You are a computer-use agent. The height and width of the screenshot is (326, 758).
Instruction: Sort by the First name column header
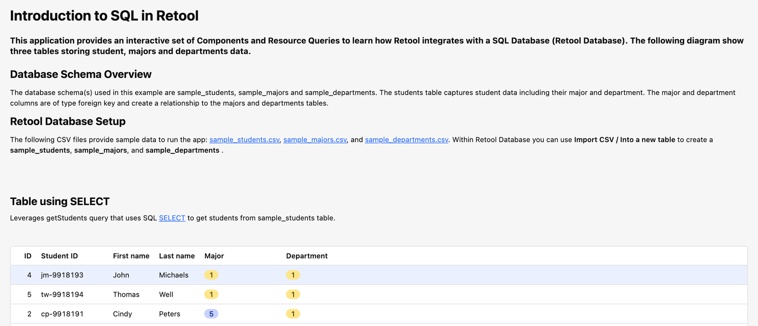[x=131, y=256]
